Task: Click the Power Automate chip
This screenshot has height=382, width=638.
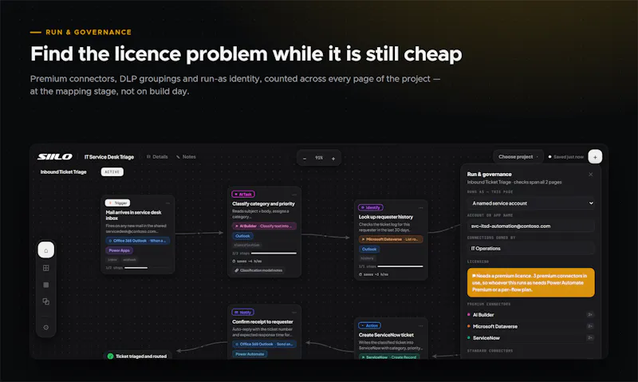Action: coord(250,354)
